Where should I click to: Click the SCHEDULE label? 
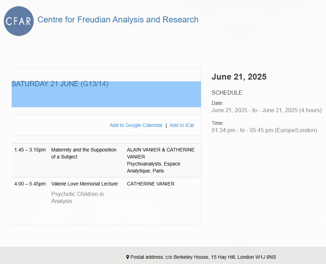227,93
